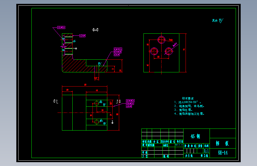The image size is (257, 166).
Task: Click the bottom-left hole circle in the three-hole view
Action: click(x=154, y=51)
